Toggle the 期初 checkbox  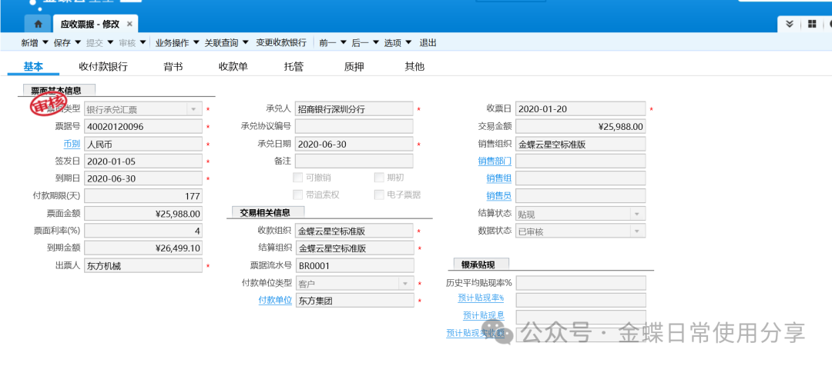[379, 178]
